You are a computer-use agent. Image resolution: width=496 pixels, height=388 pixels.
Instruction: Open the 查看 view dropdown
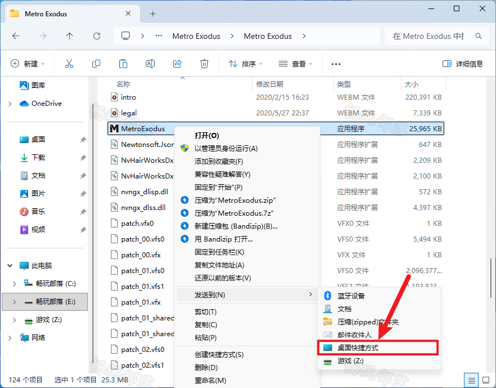coord(296,64)
